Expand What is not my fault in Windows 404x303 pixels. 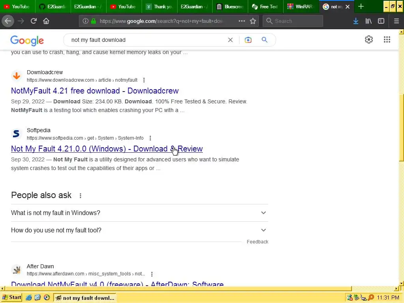(x=139, y=213)
